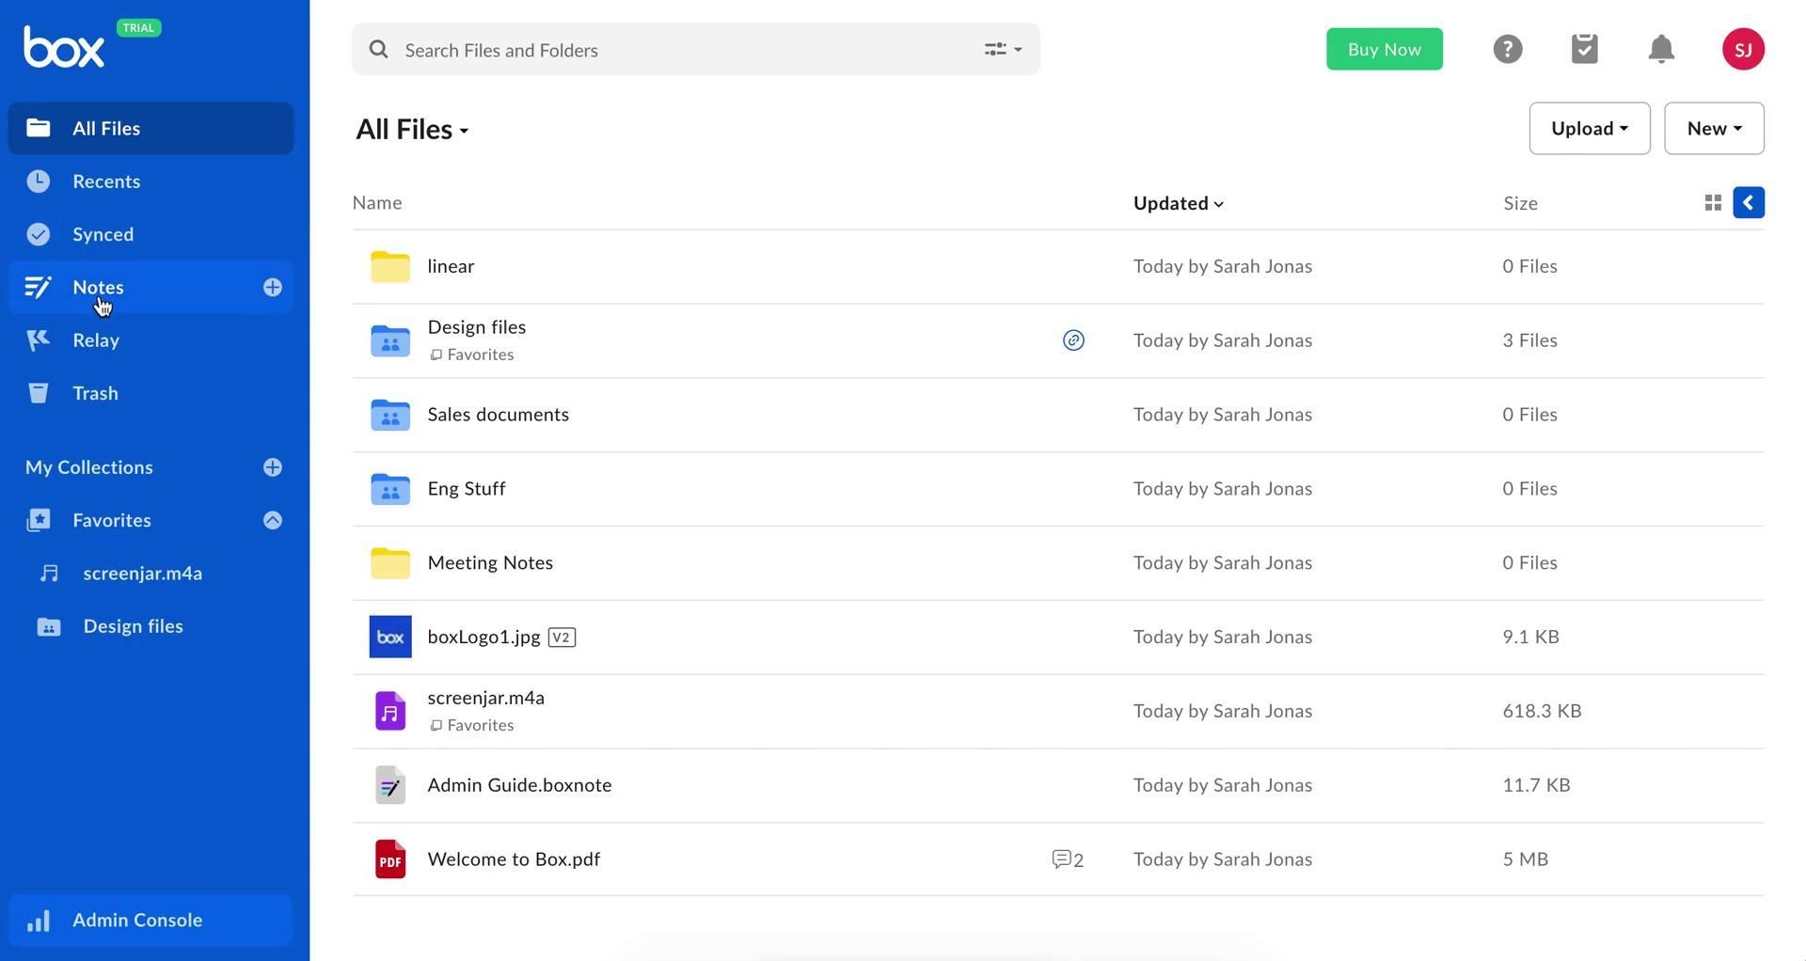Open the tasks clipboard icon
This screenshot has width=1806, height=961.
[x=1584, y=49]
